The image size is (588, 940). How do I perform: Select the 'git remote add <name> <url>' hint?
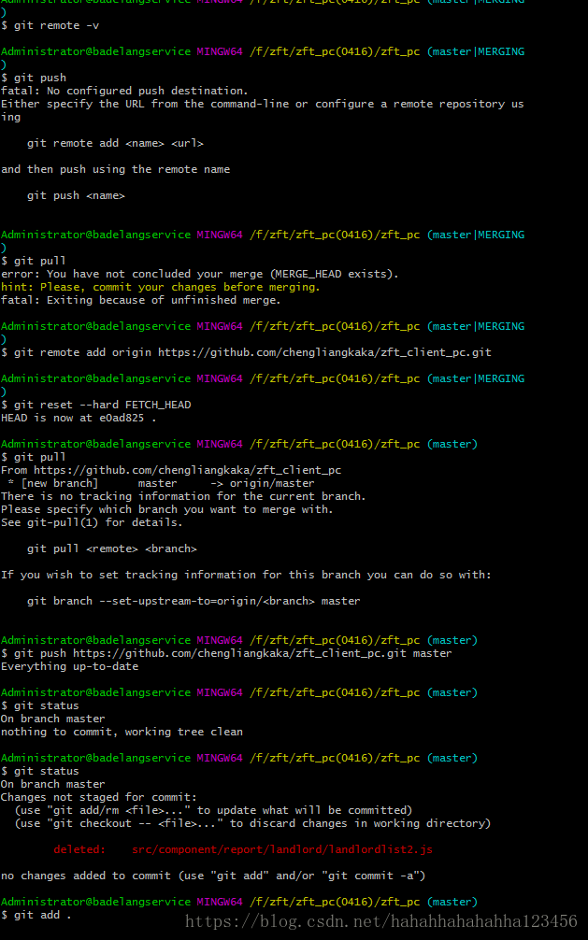pyautogui.click(x=115, y=143)
